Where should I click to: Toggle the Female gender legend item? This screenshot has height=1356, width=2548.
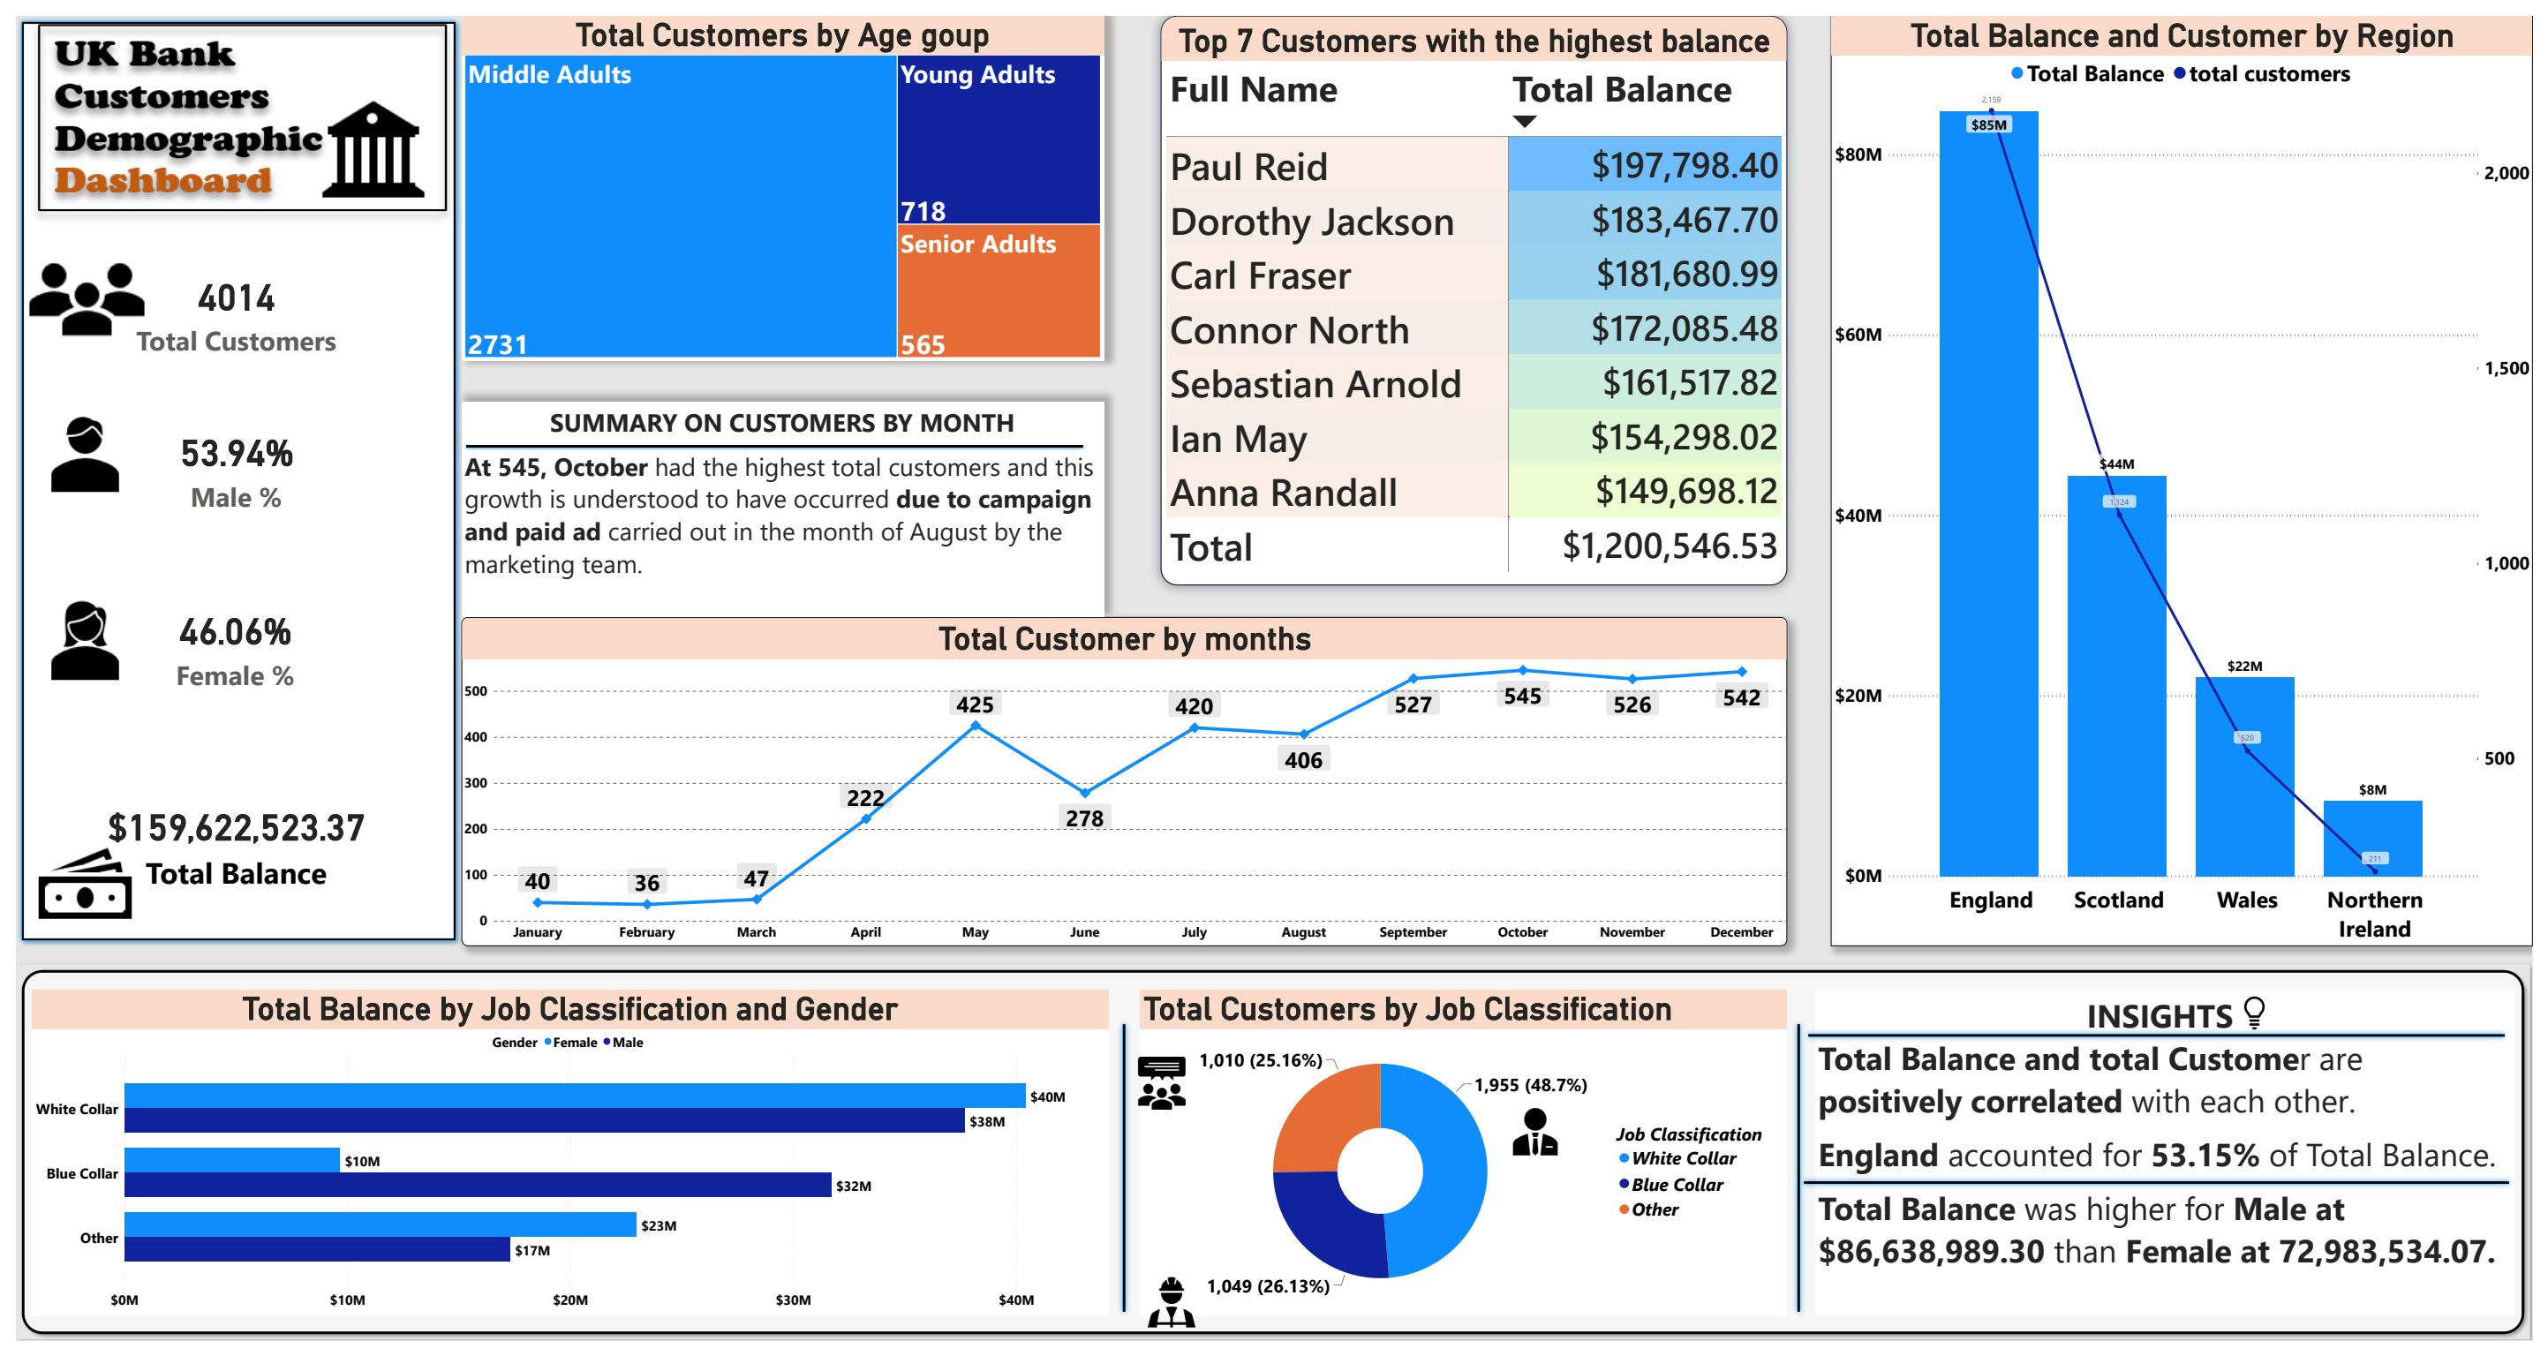(x=573, y=1043)
